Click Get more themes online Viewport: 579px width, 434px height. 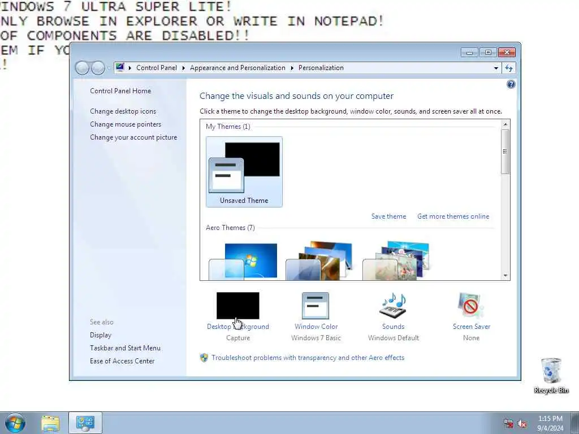click(x=453, y=216)
